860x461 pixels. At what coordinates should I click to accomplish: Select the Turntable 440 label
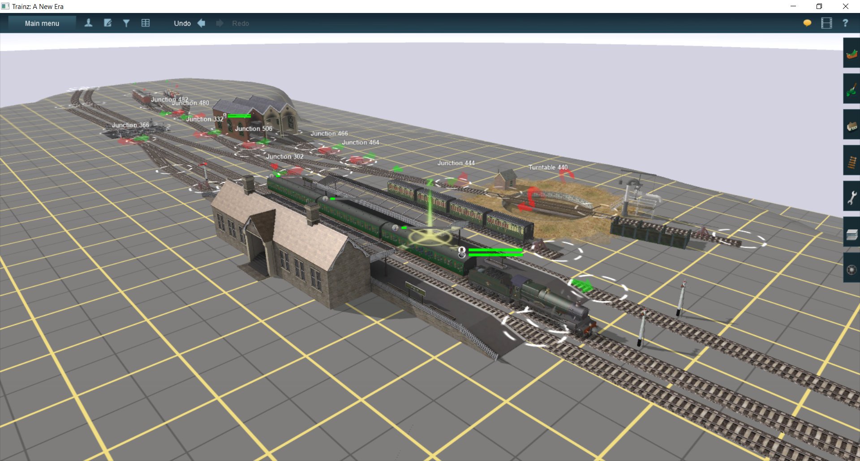[548, 167]
